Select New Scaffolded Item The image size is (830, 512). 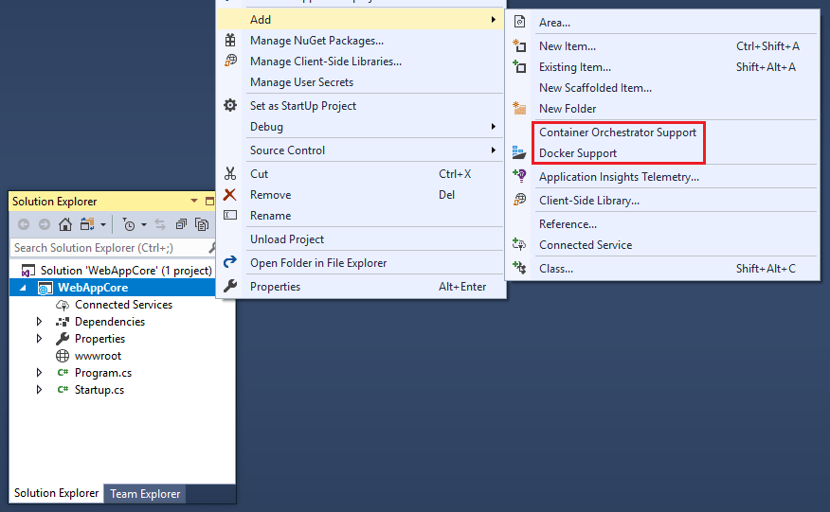[595, 88]
